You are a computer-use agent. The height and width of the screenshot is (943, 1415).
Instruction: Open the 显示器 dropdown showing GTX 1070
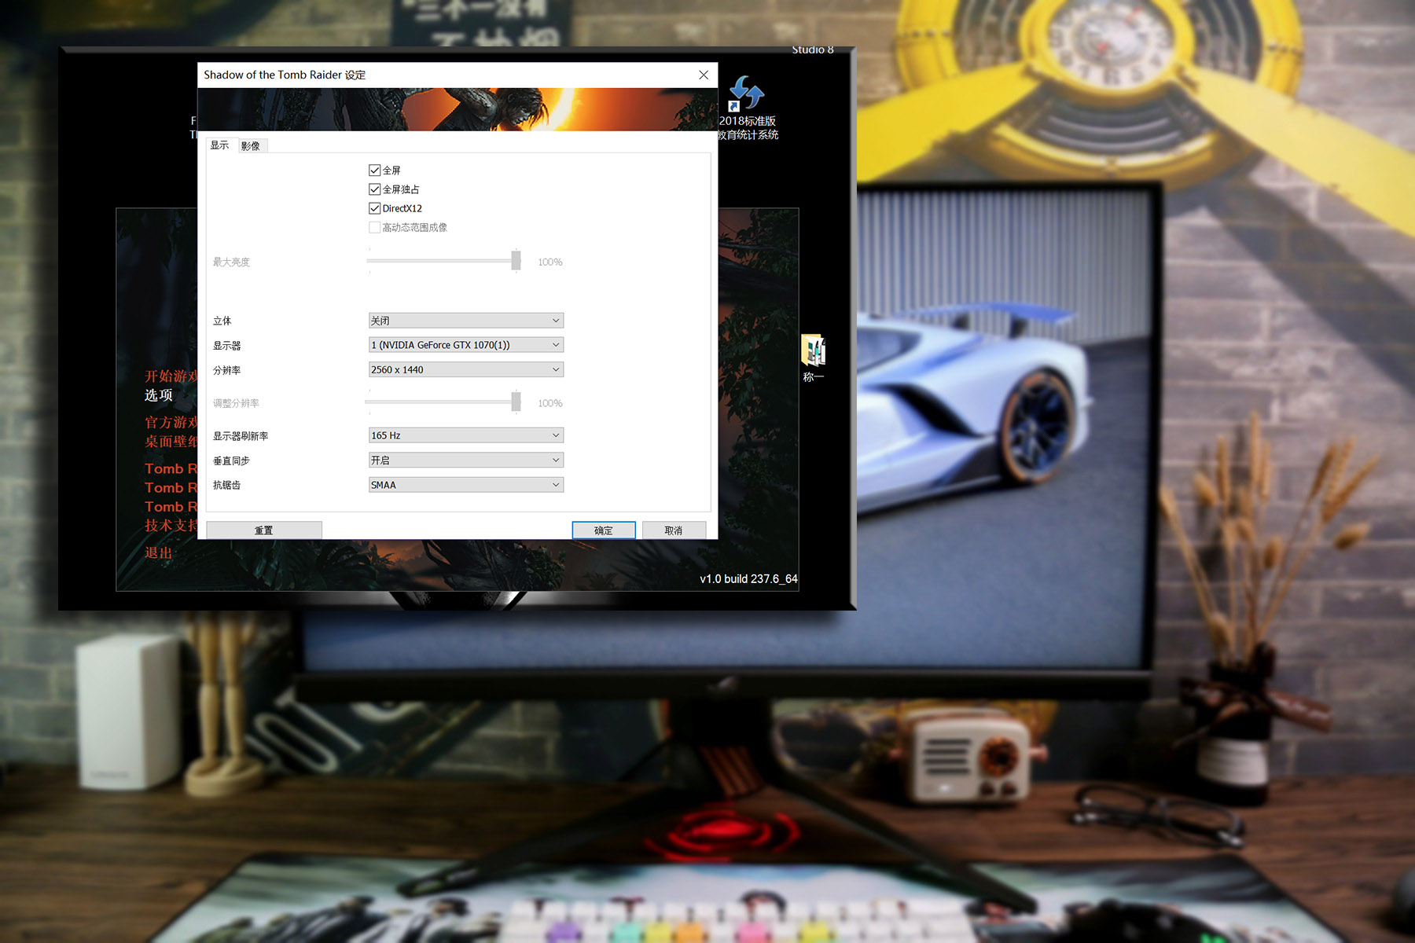coord(465,345)
